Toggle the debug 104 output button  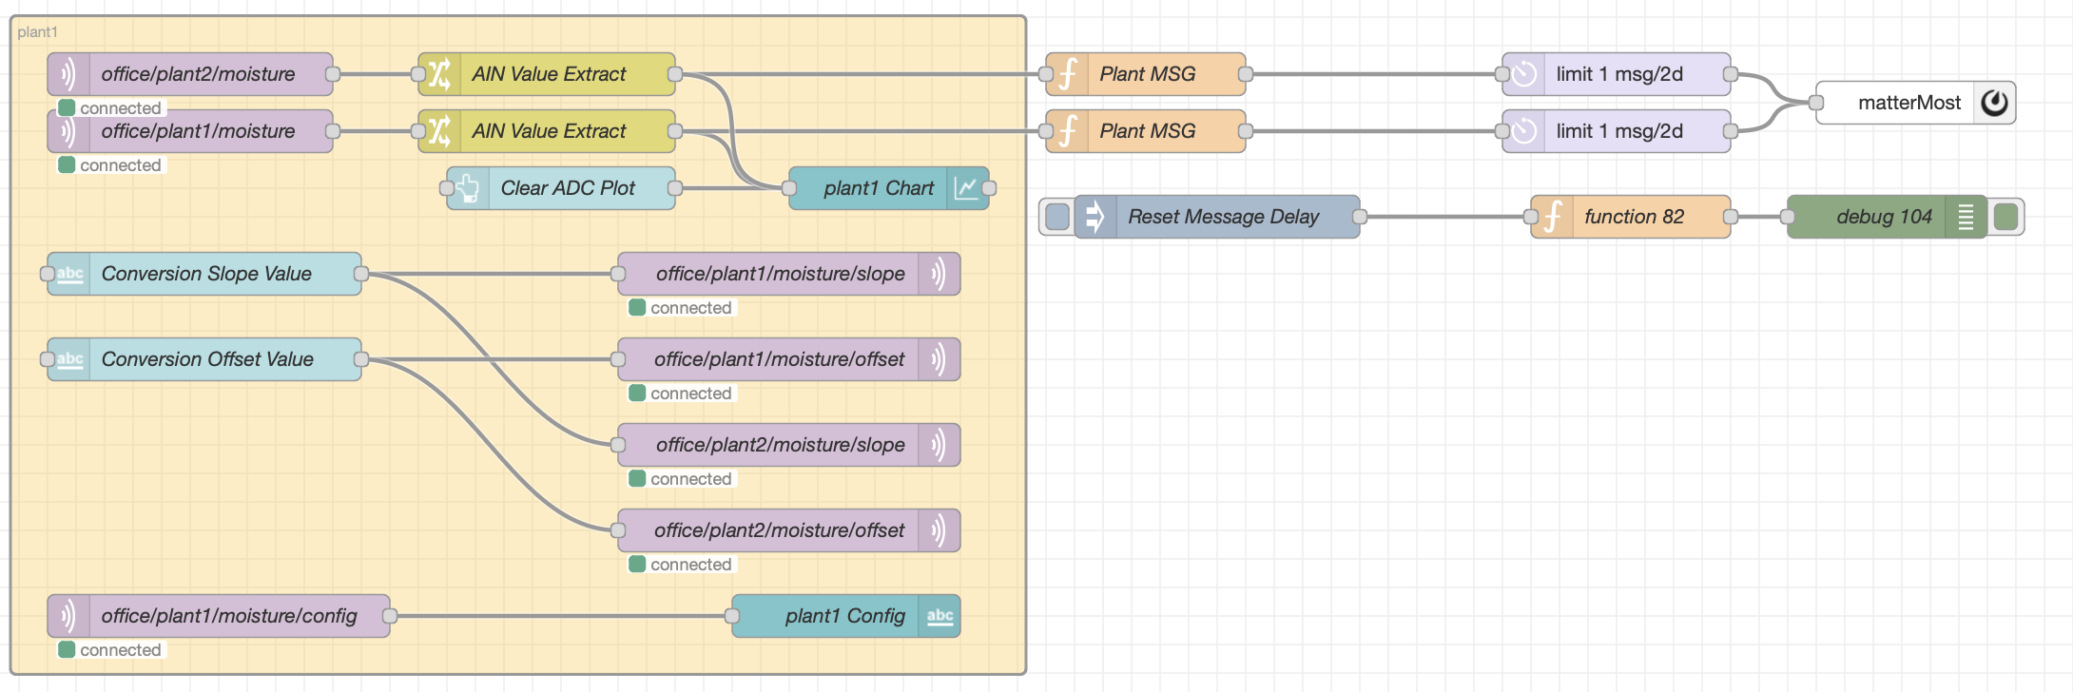pos(2005,217)
